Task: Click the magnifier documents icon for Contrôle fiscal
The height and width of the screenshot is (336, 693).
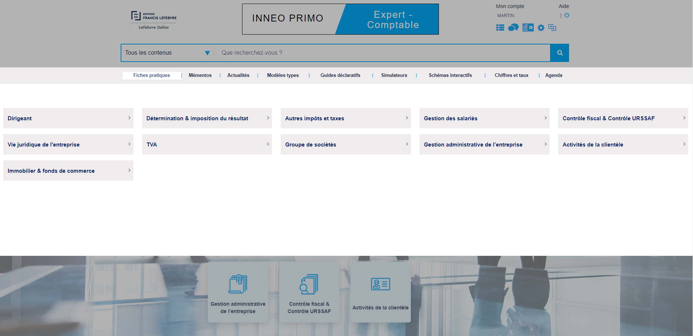Action: [309, 284]
